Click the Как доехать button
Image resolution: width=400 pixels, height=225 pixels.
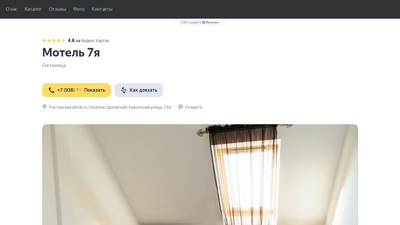tap(138, 90)
